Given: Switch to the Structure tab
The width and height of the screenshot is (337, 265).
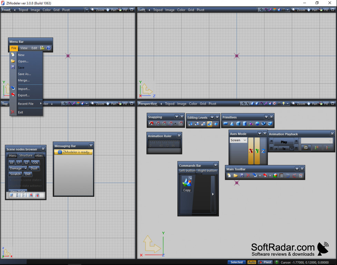Looking at the screenshot, I should pyautogui.click(x=26, y=155).
